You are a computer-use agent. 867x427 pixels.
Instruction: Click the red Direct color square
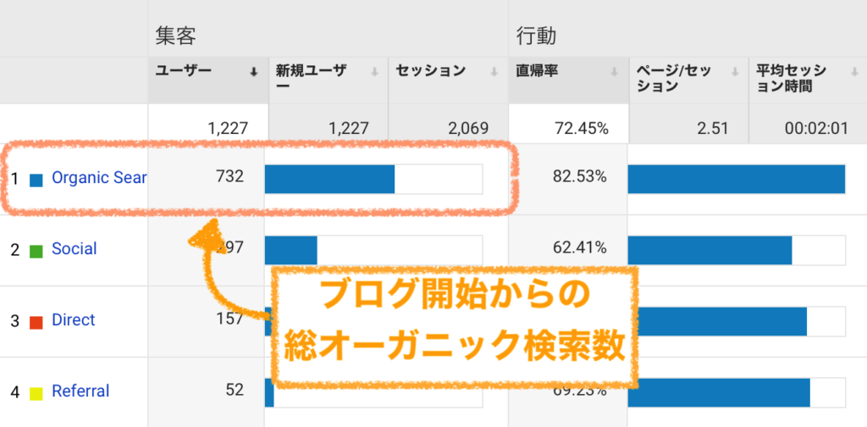[x=36, y=323]
